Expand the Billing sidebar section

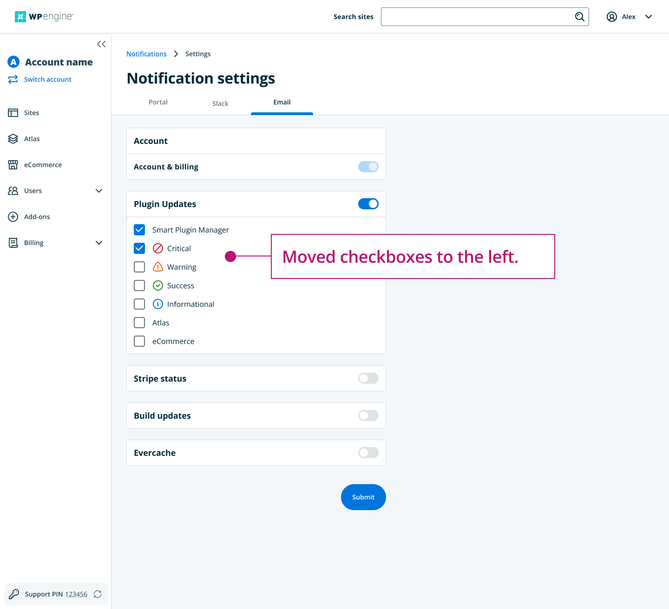[x=99, y=243]
